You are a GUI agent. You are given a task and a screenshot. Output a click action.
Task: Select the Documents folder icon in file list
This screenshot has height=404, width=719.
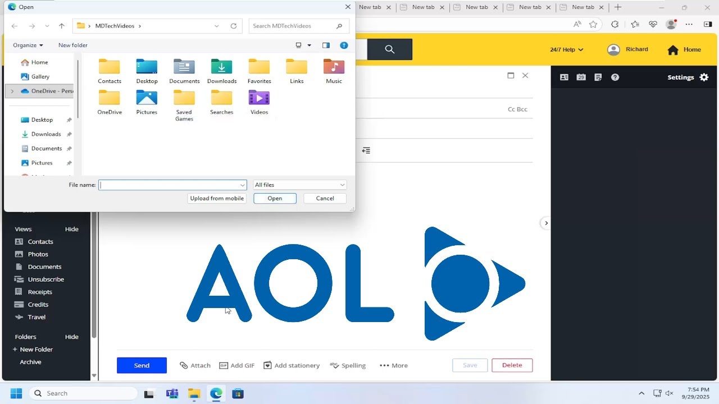coord(184,71)
